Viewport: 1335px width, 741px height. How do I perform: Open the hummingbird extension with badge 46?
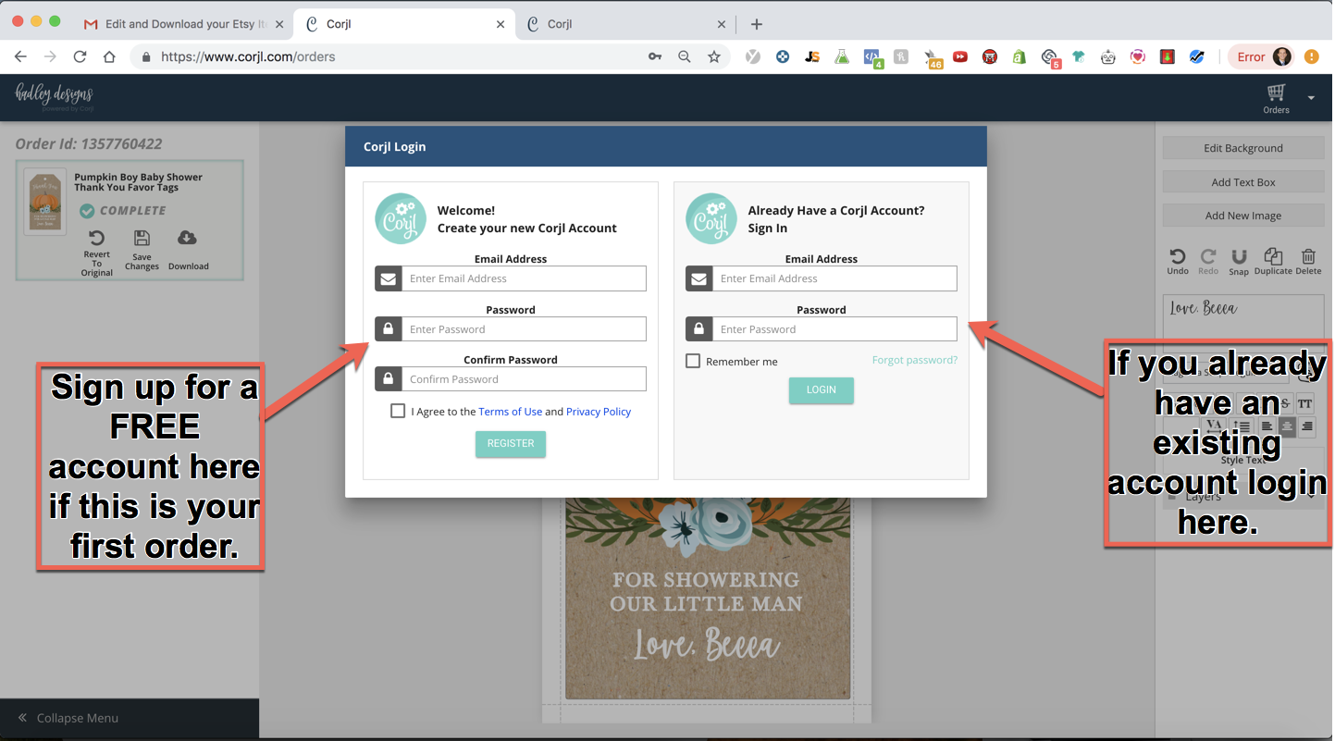[x=932, y=58]
